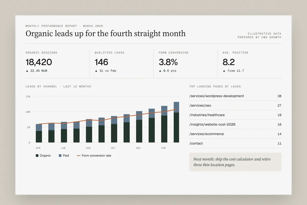Image resolution: width=307 pixels, height=205 pixels.
Task: Open the /industries/healthcare page entry
Action: [x=235, y=115]
